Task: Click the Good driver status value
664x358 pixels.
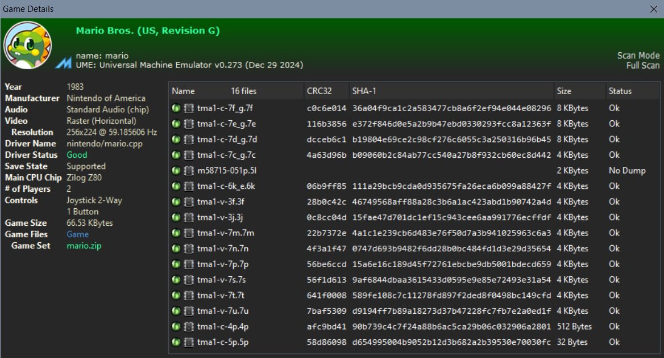Action: coord(77,155)
